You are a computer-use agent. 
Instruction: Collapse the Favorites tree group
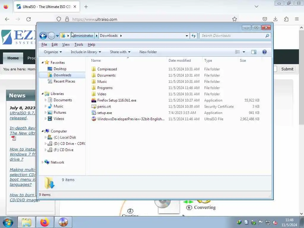point(42,62)
